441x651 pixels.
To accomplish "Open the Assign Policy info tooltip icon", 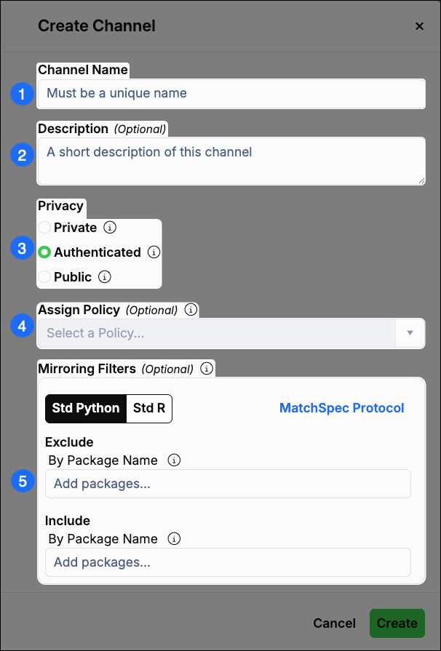I will [191, 309].
